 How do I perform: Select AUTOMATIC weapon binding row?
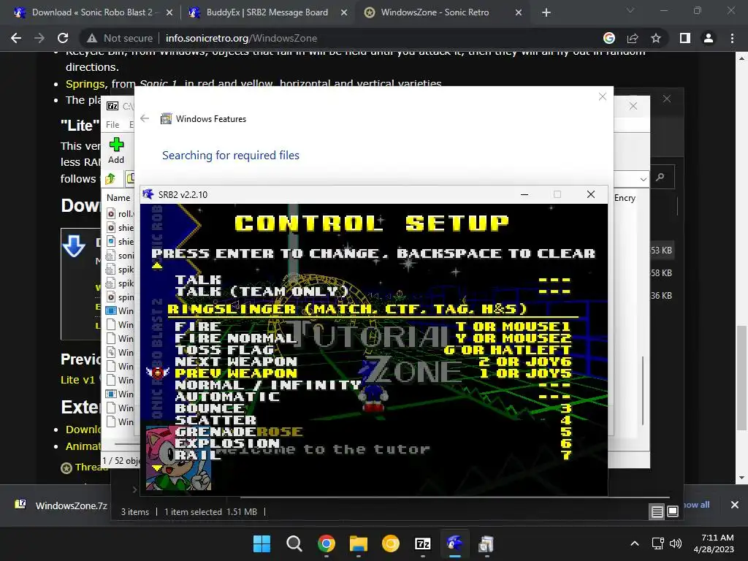[x=372, y=397]
